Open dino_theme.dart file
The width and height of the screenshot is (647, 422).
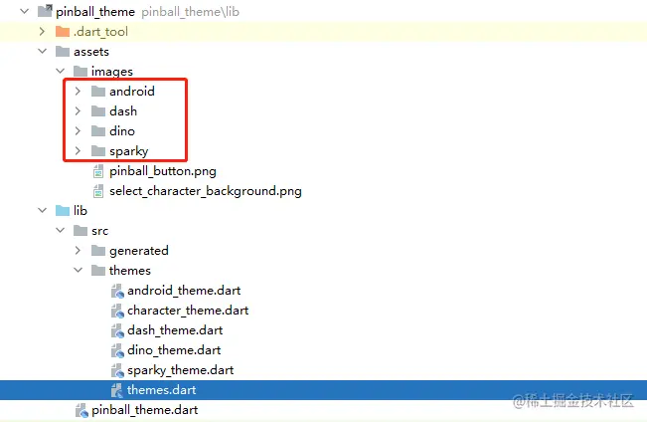click(174, 350)
